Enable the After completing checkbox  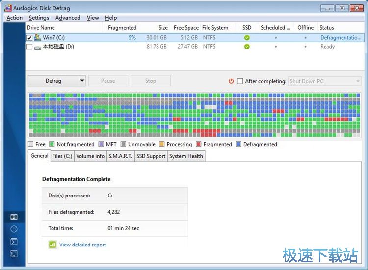[x=240, y=81]
